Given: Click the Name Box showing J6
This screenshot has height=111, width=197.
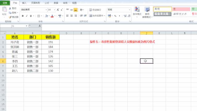Looking at the screenshot, I should [x=13, y=26].
